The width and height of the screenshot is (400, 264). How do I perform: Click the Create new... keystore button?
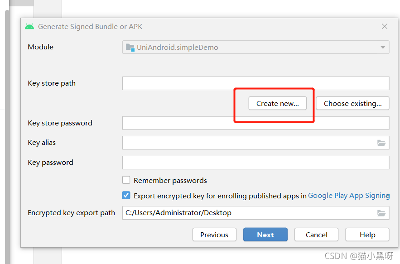click(278, 103)
